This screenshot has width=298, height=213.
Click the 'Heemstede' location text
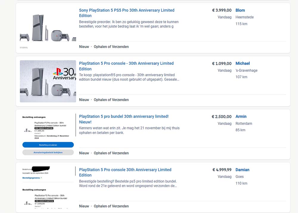point(244,17)
